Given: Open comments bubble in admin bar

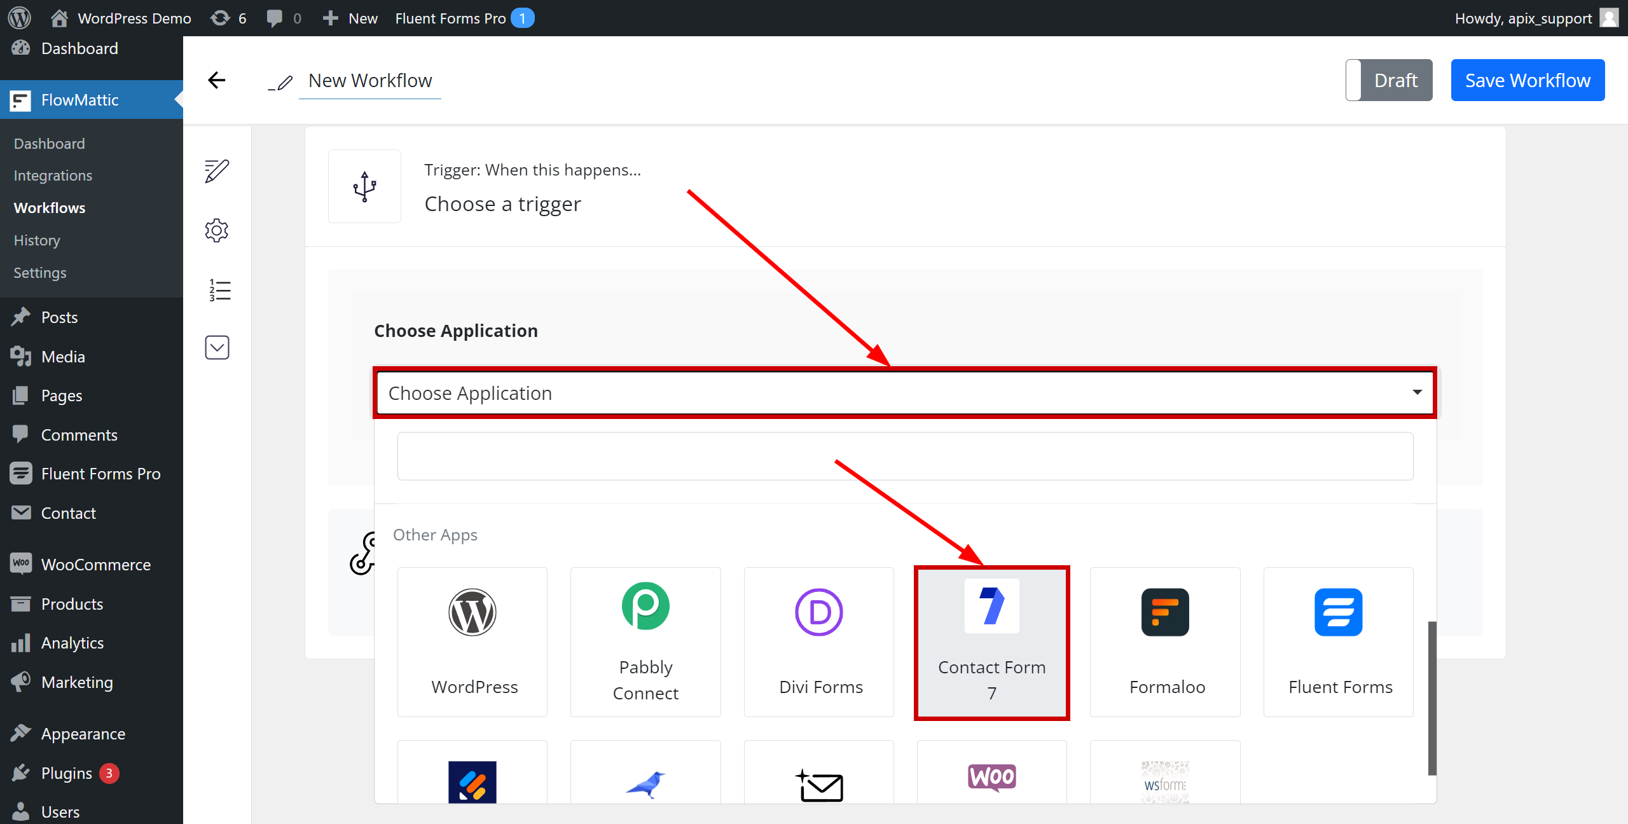Looking at the screenshot, I should coord(284,18).
